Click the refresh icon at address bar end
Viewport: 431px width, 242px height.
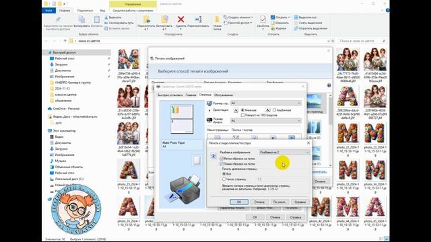tap(333, 41)
